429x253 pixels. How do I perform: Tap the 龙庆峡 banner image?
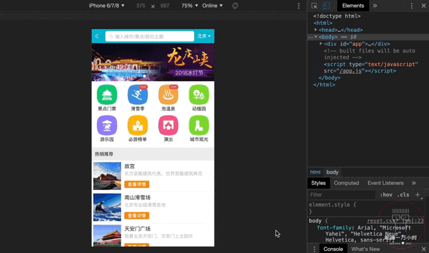pos(153,62)
